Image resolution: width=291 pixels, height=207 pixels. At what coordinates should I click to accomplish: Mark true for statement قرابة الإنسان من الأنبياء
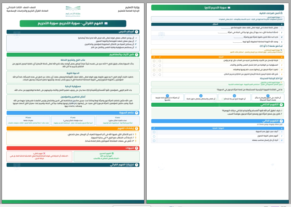(160, 61)
